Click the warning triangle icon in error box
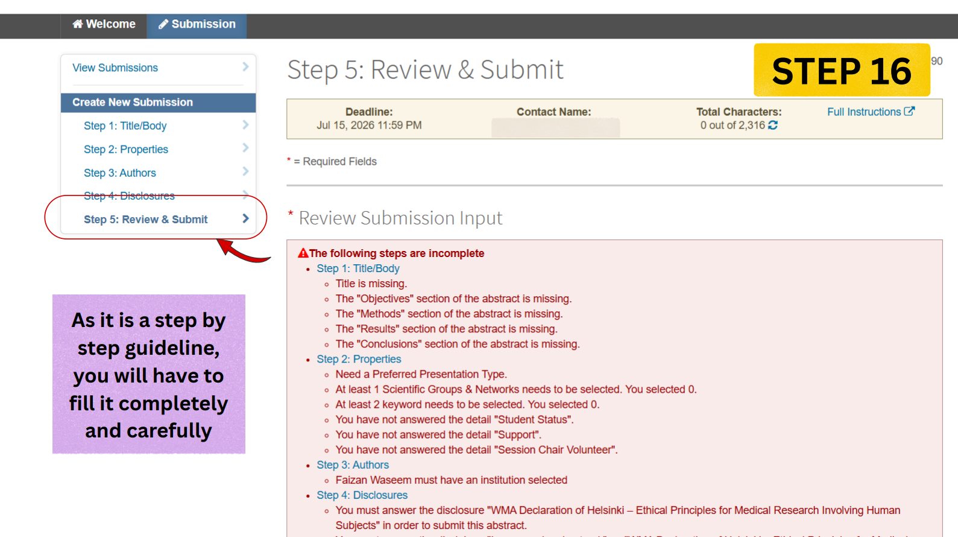 pos(303,253)
